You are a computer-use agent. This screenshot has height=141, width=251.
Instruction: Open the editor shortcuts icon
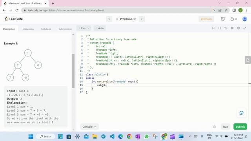coord(232,28)
